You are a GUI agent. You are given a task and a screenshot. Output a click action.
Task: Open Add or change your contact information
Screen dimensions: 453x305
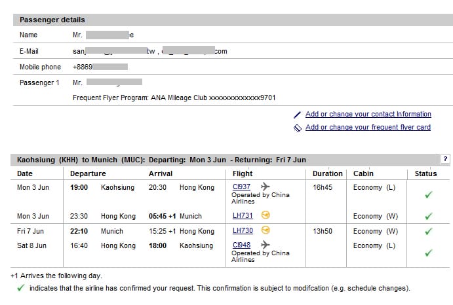tap(368, 115)
